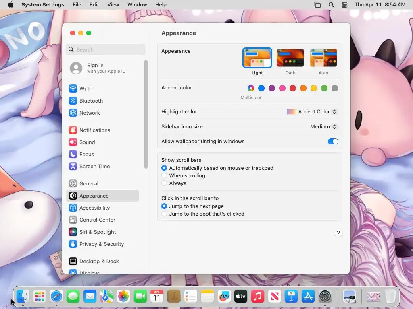Open Control Center from menu bar
The height and width of the screenshot is (309, 413).
(x=344, y=5)
